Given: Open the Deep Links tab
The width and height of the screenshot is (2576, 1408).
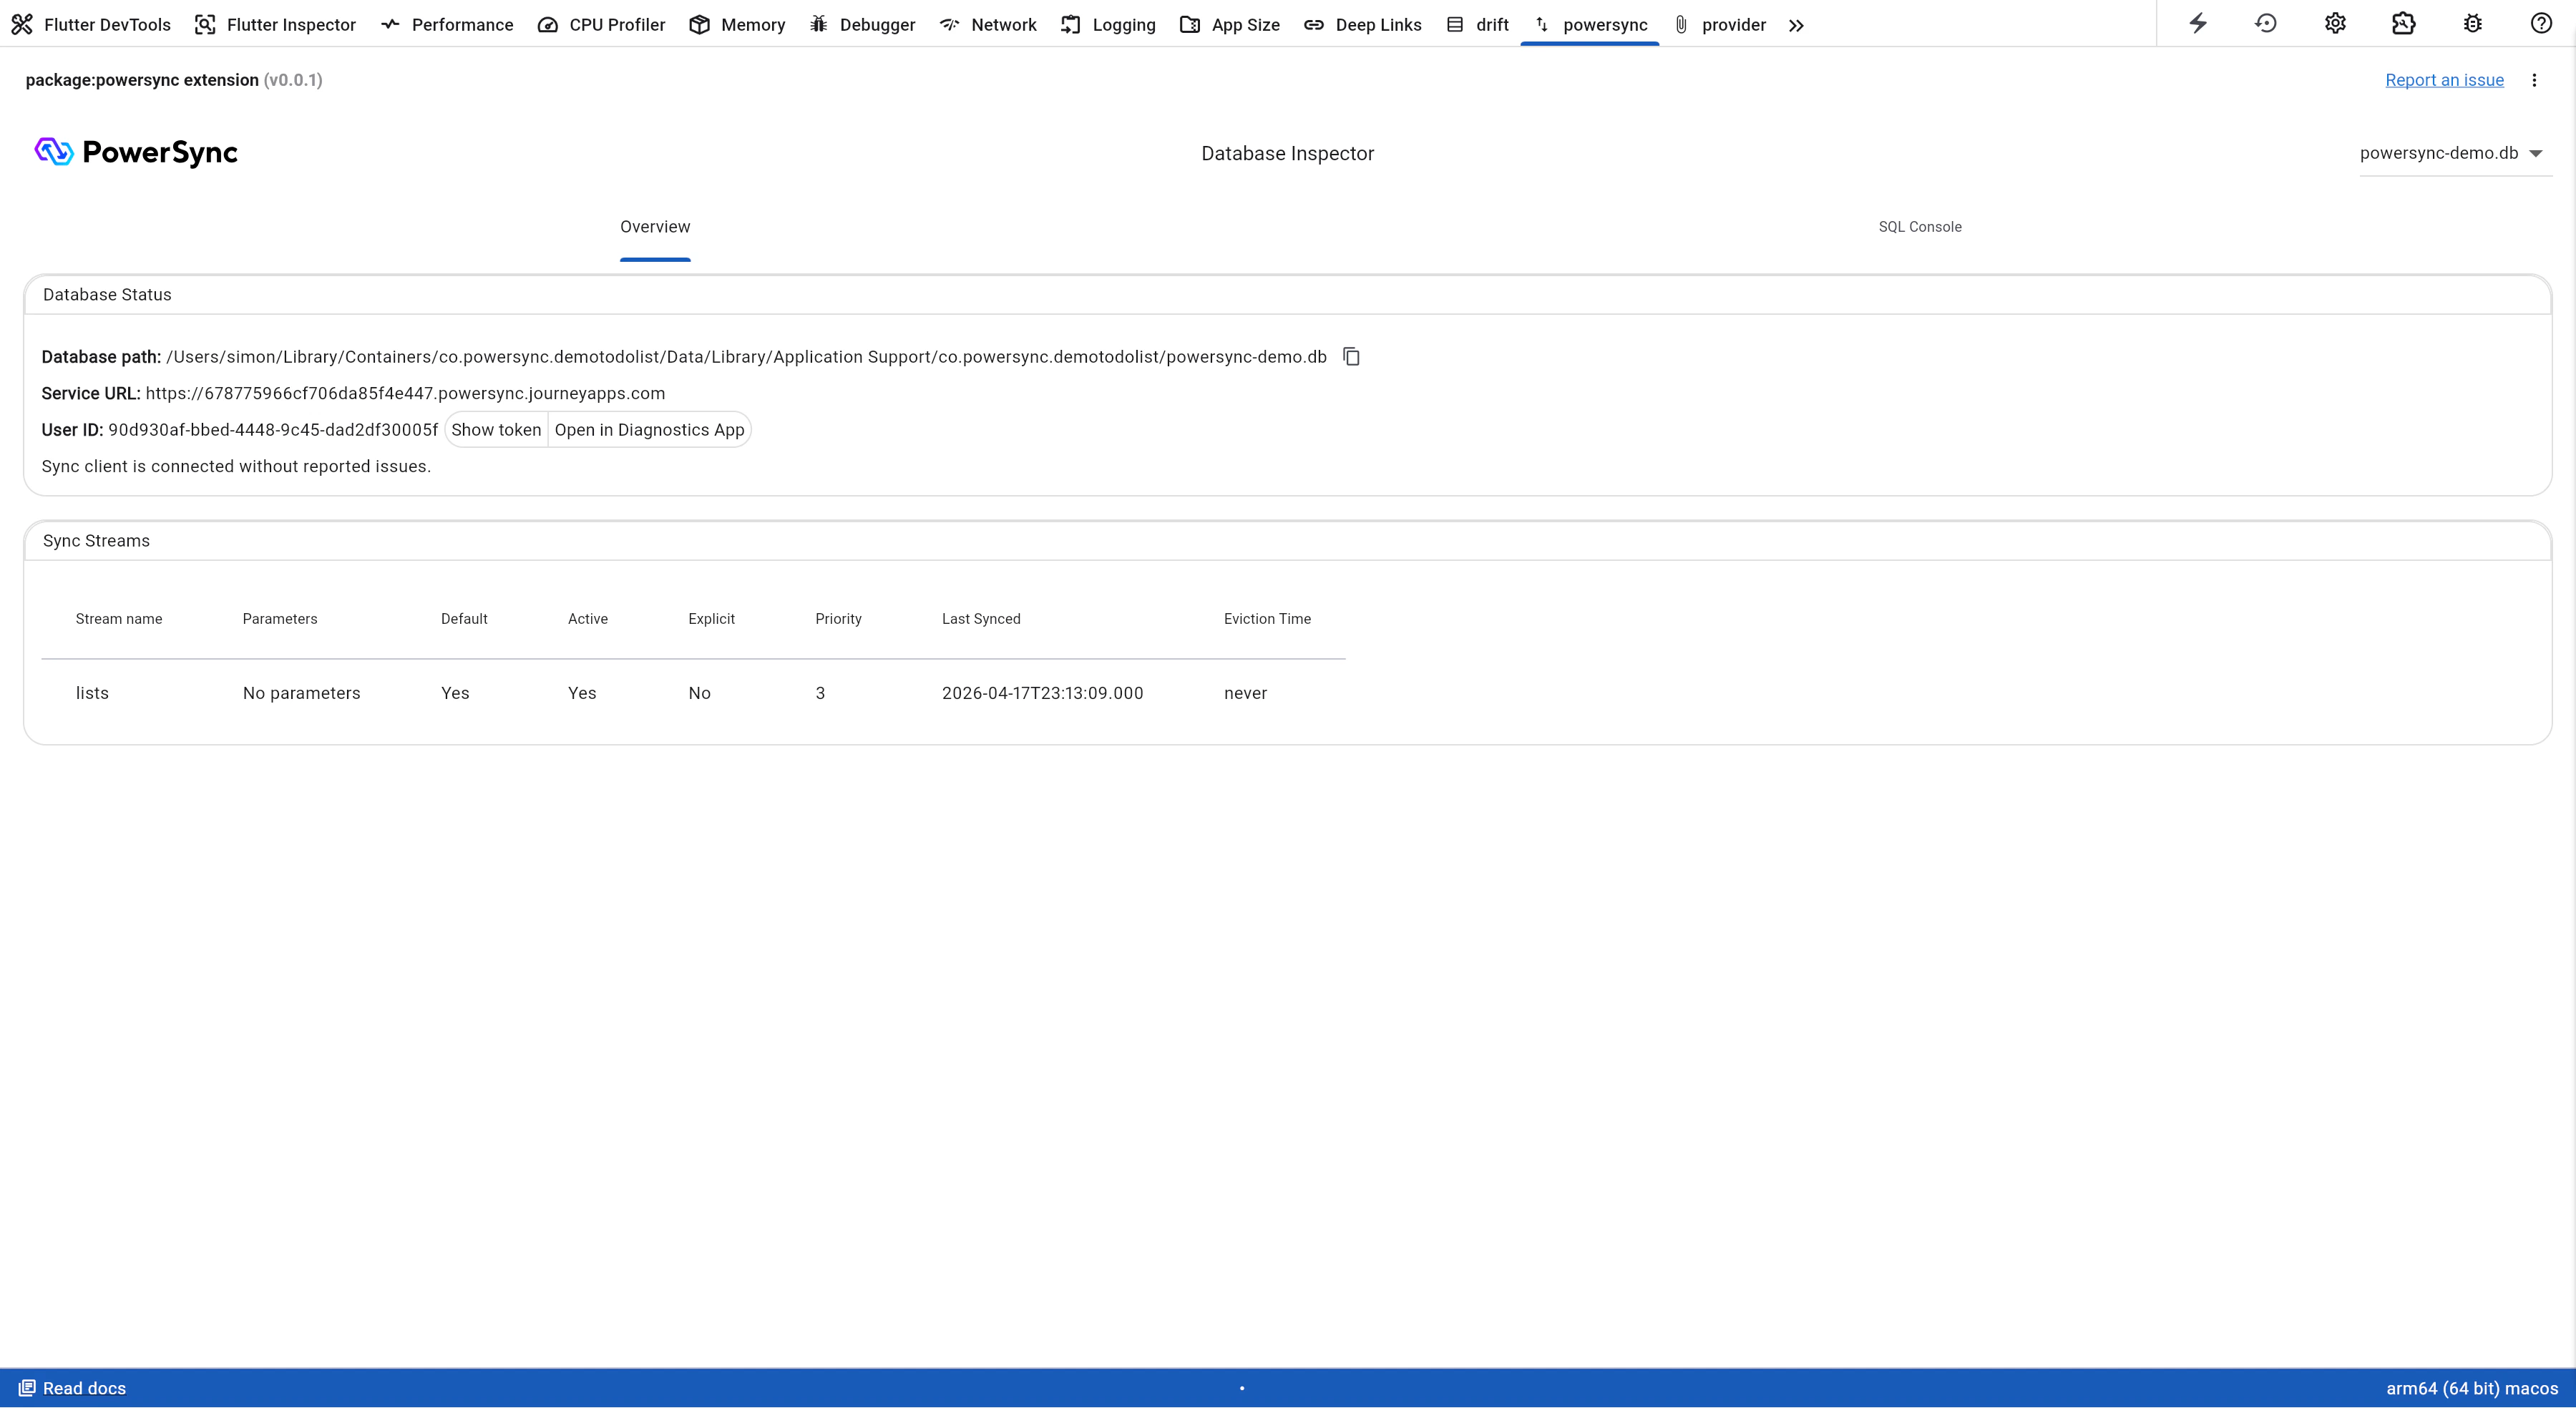Looking at the screenshot, I should pyautogui.click(x=1362, y=24).
